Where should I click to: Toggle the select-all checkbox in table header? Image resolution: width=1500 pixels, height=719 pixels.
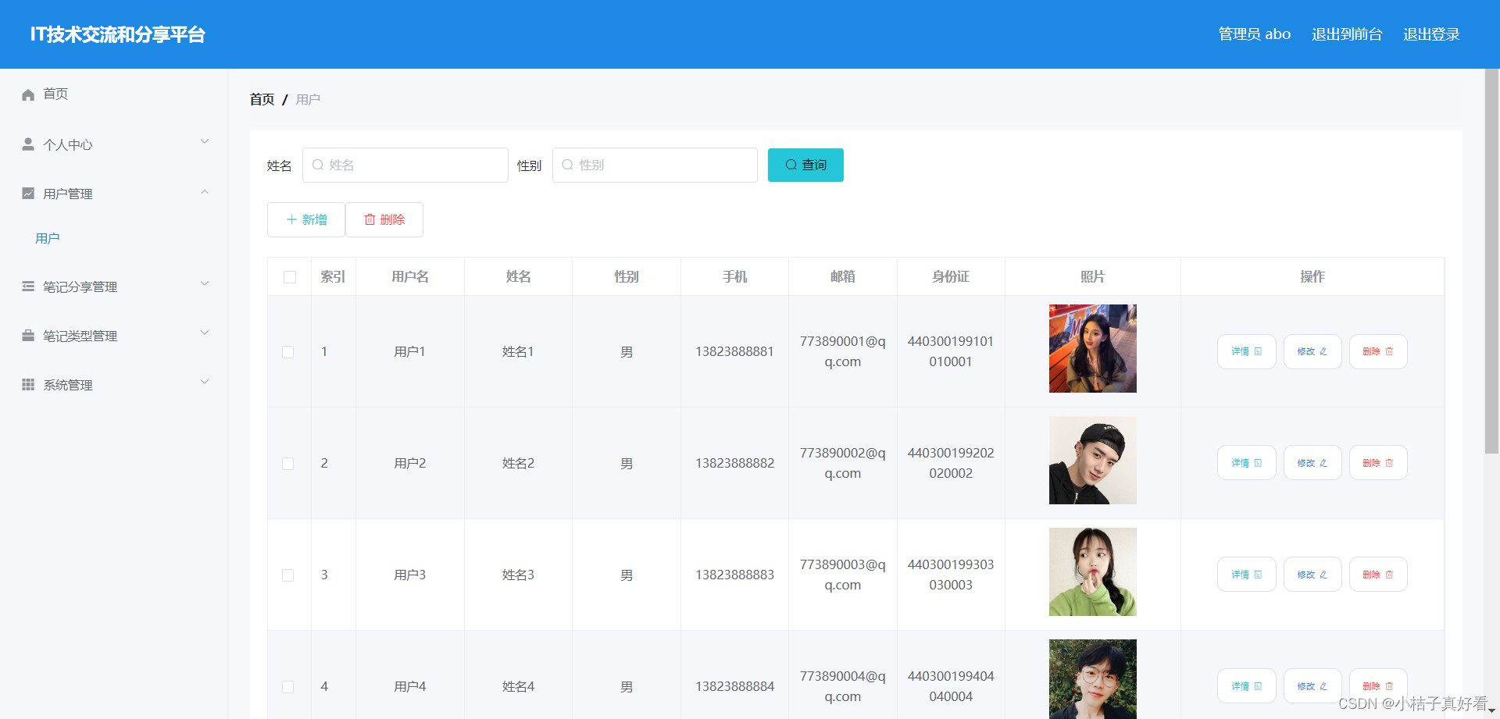click(x=290, y=277)
